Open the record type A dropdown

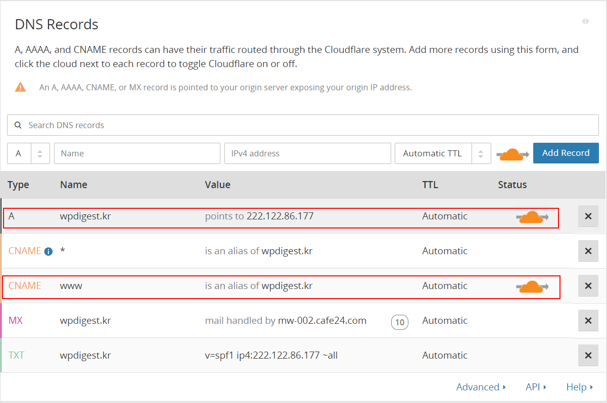(28, 153)
